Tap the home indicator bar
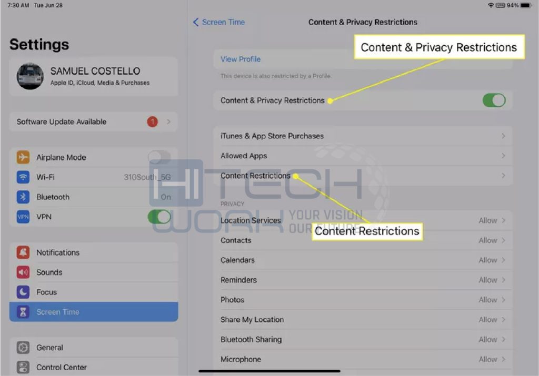Viewport: 539px width, 376px height. [x=269, y=371]
